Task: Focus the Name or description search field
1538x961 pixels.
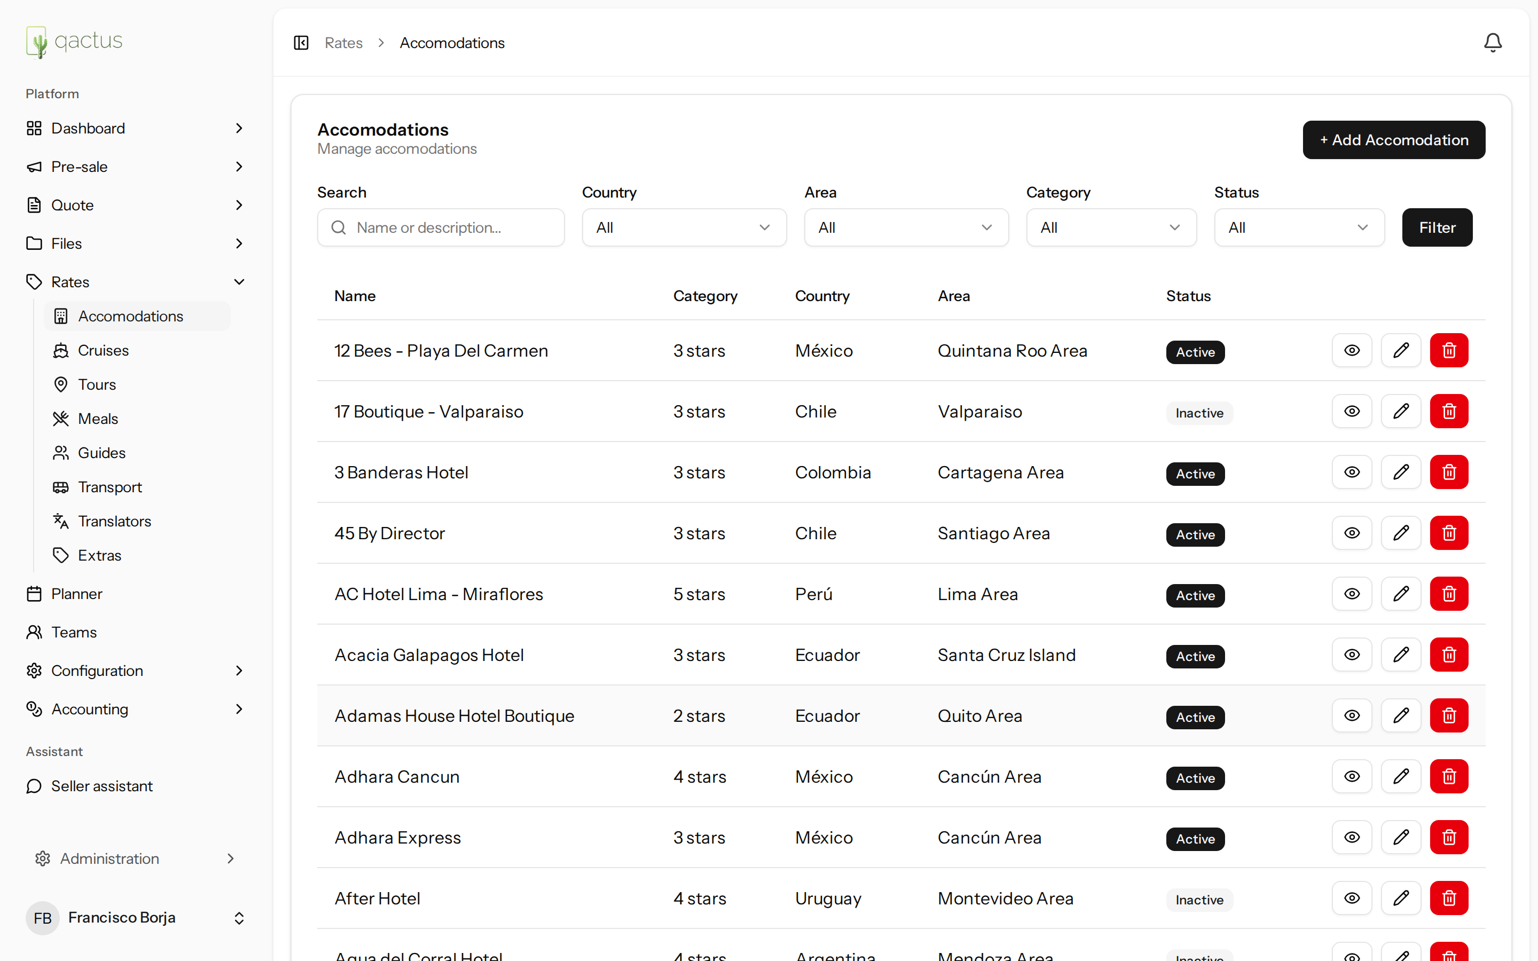Action: coord(441,227)
